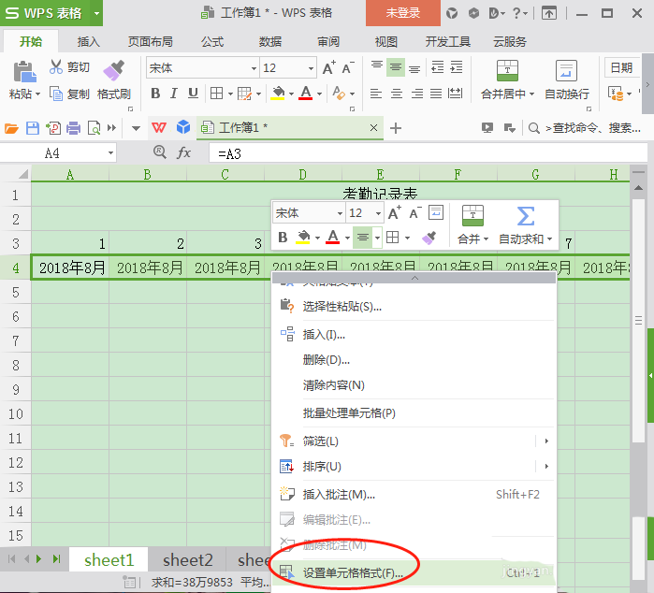The height and width of the screenshot is (593, 654).
Task: Click the Cut (剪切) scissors icon
Action: tap(56, 67)
